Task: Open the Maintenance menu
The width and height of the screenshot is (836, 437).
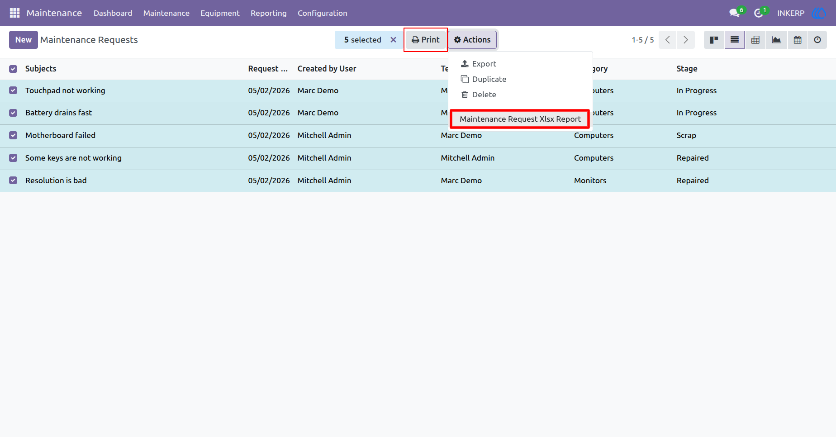Action: [x=166, y=13]
